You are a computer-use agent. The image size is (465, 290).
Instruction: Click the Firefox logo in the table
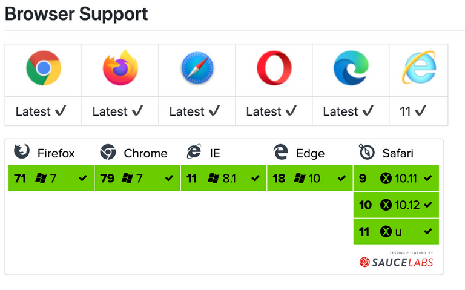(120, 68)
